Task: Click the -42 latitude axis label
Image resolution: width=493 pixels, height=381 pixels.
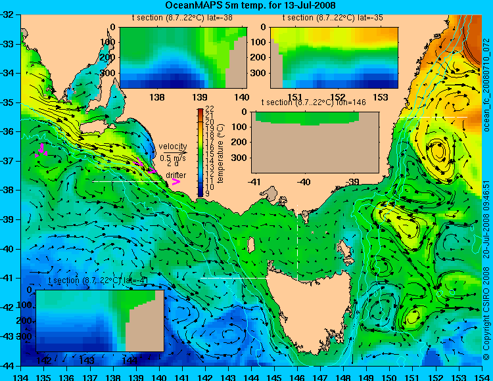Action: tap(7, 307)
